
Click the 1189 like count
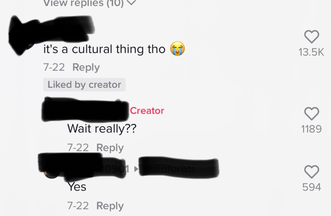pos(311,129)
